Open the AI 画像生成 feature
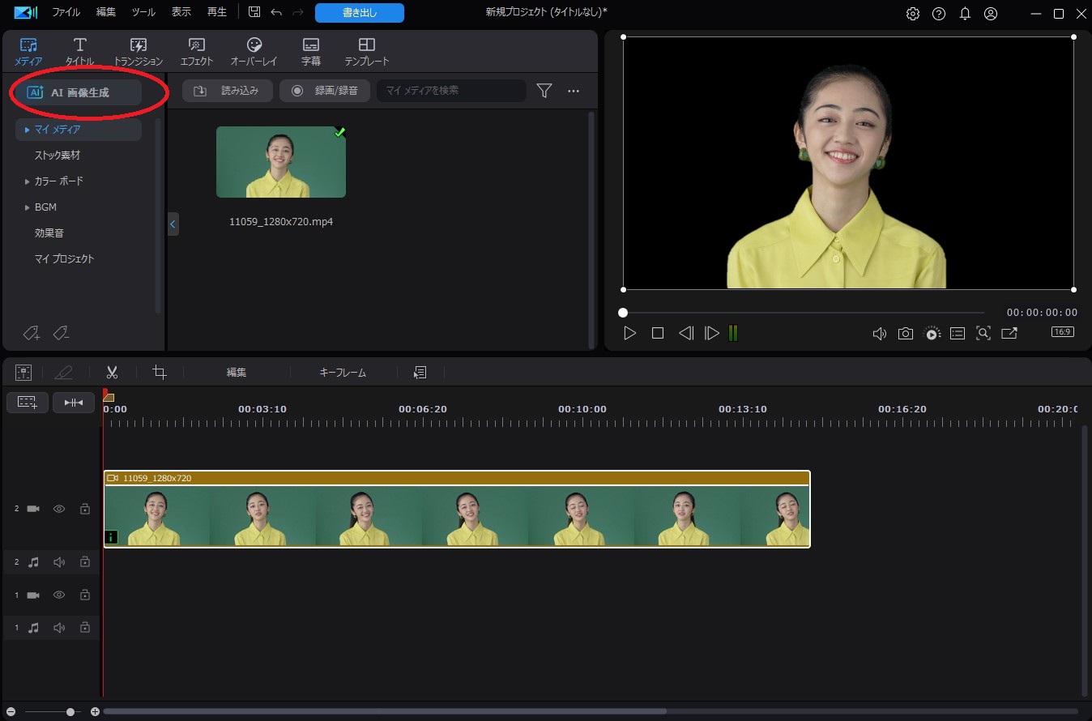Image resolution: width=1092 pixels, height=721 pixels. 79,92
